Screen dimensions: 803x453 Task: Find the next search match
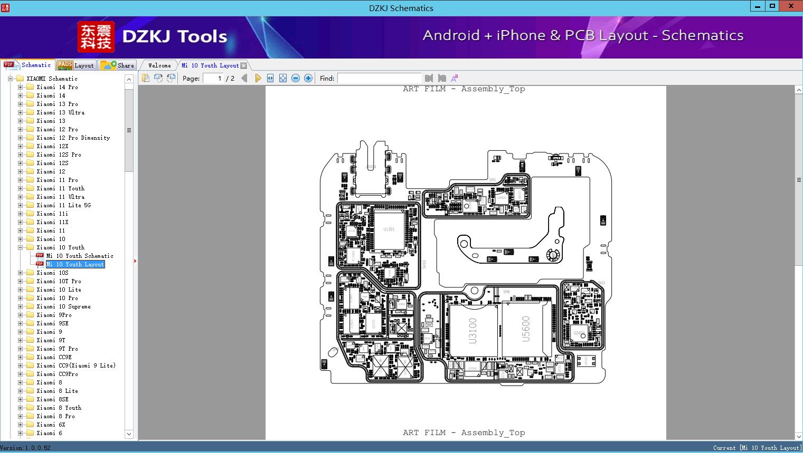pos(442,78)
